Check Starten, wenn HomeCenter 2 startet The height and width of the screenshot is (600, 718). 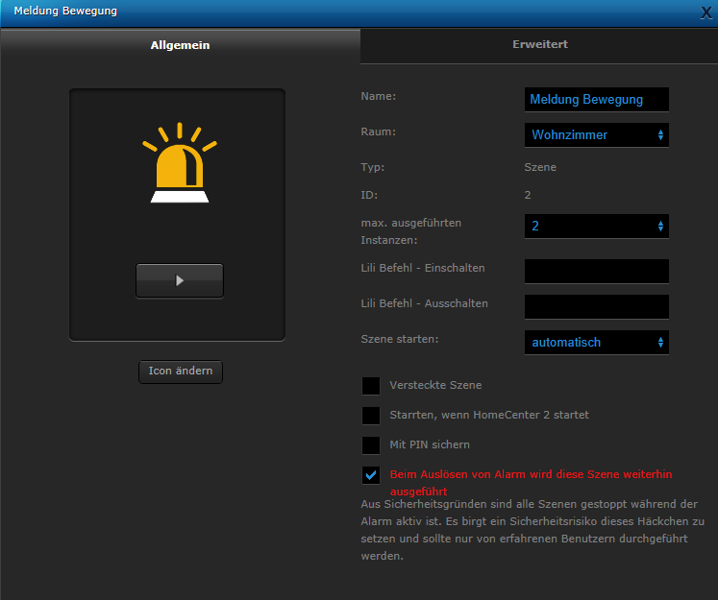click(371, 416)
